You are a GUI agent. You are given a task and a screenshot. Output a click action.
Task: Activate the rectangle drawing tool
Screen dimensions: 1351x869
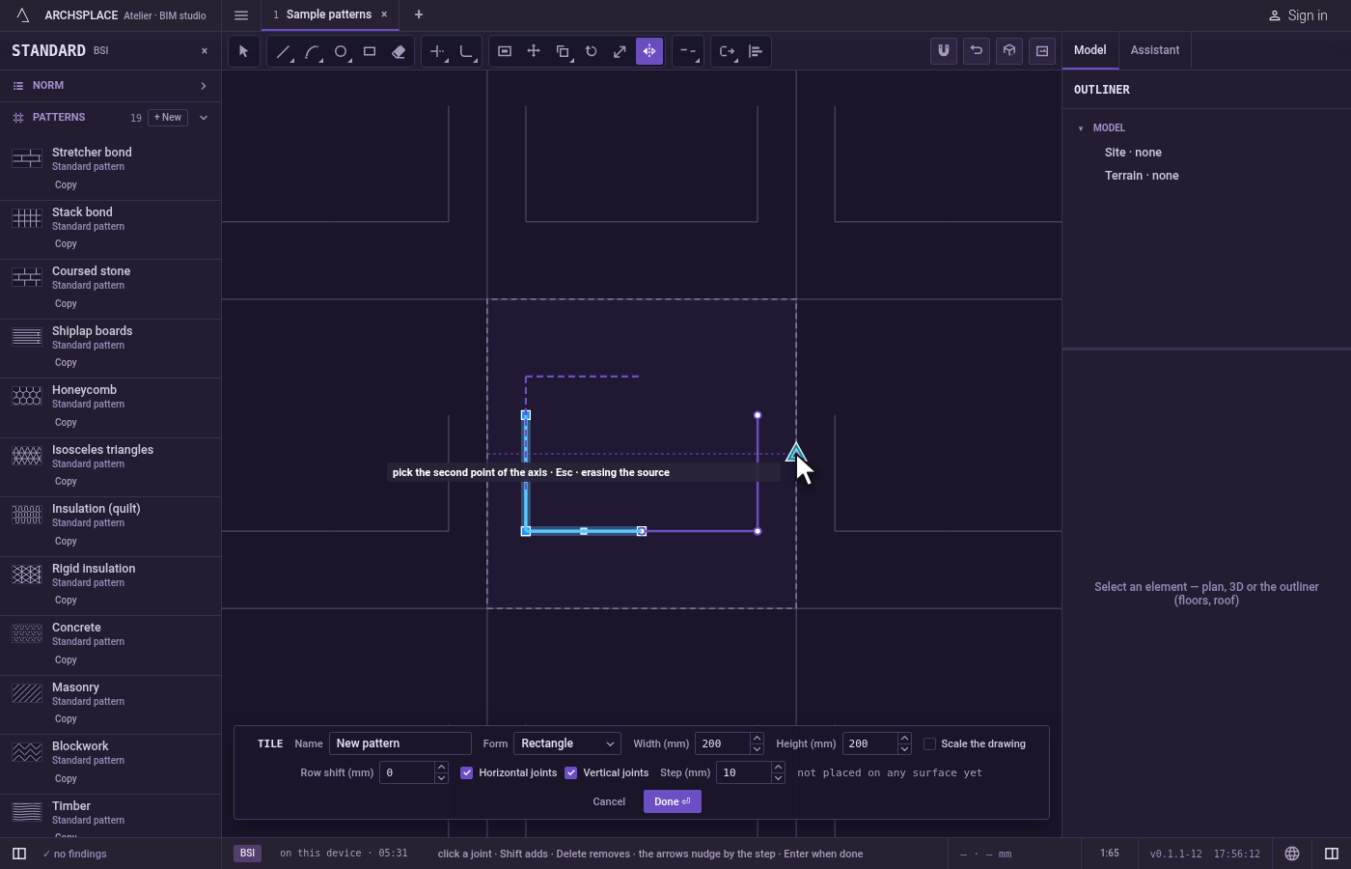(370, 51)
